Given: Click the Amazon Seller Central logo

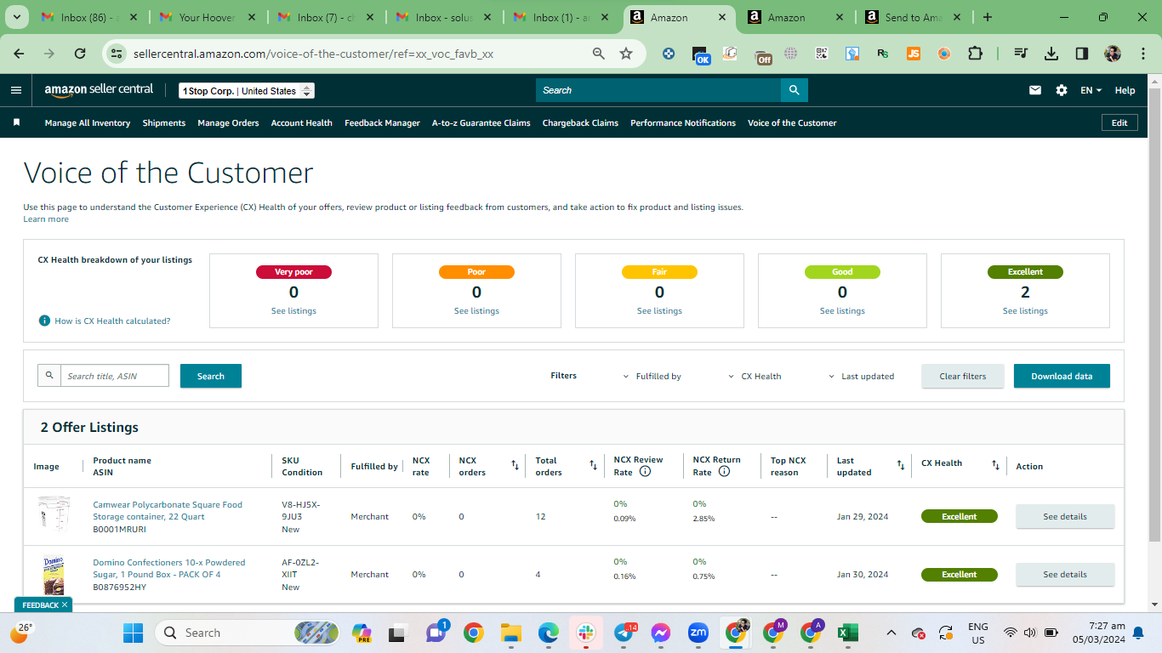Looking at the screenshot, I should click(99, 90).
